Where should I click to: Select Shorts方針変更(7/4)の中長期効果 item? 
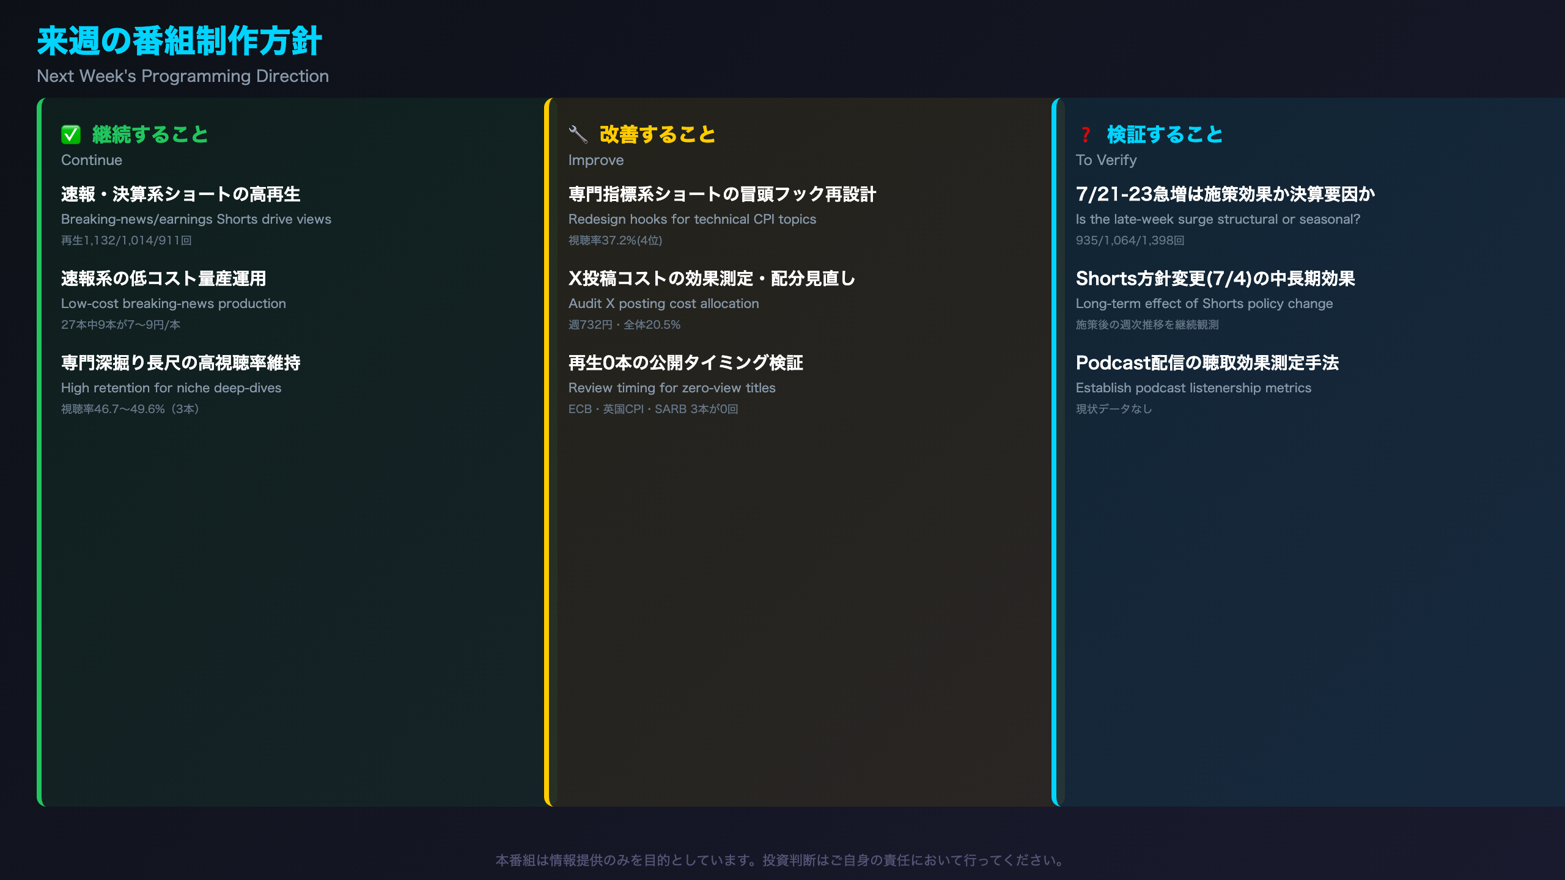[x=1216, y=279]
